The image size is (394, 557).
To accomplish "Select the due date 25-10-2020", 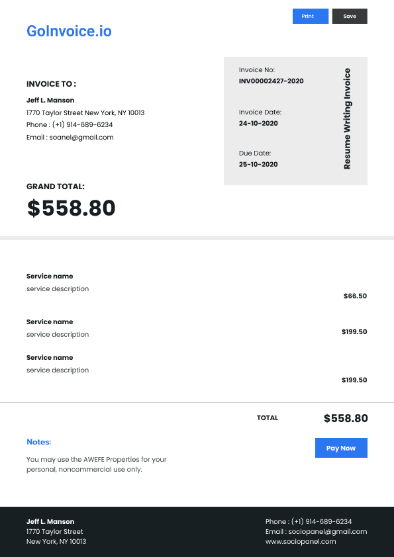I will coord(258,164).
